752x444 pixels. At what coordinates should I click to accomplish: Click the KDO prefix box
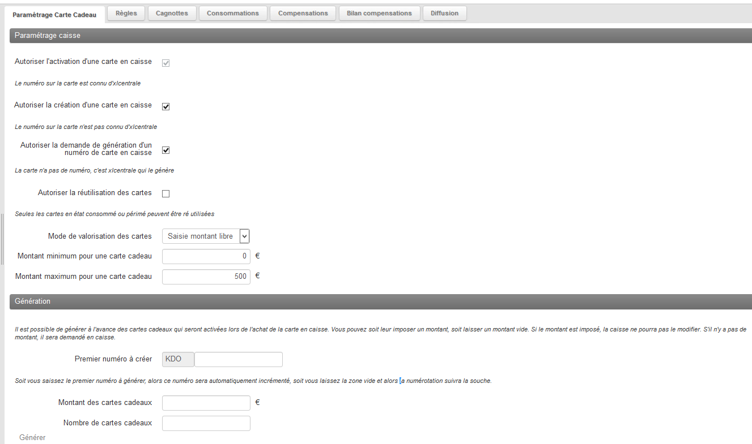(178, 359)
